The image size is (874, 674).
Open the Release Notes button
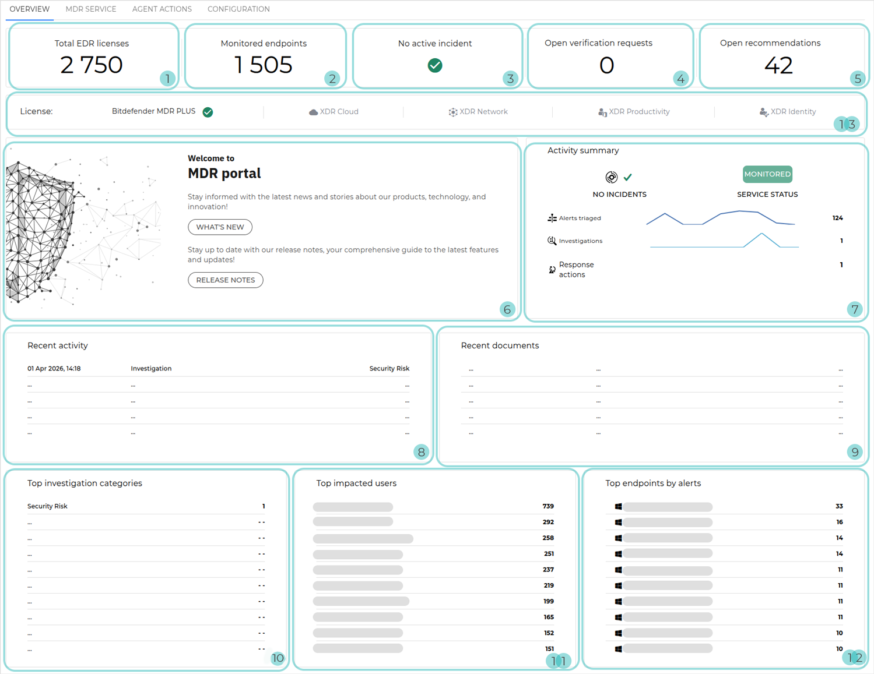(x=226, y=280)
